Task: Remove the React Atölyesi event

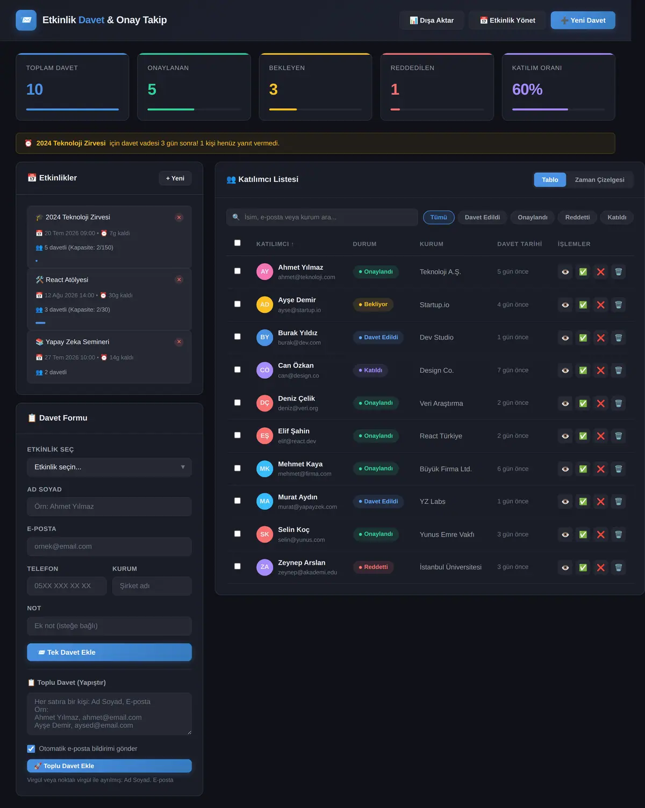Action: [180, 280]
